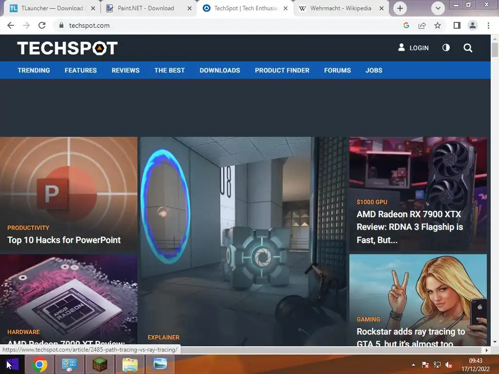This screenshot has height=374, width=499.
Task: Switch to the Paint.NET Download tab
Action: (146, 8)
